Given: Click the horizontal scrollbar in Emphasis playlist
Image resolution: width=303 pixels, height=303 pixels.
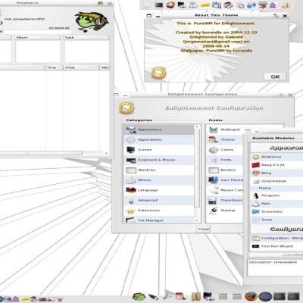Looking at the screenshot, I should click(x=41, y=153).
